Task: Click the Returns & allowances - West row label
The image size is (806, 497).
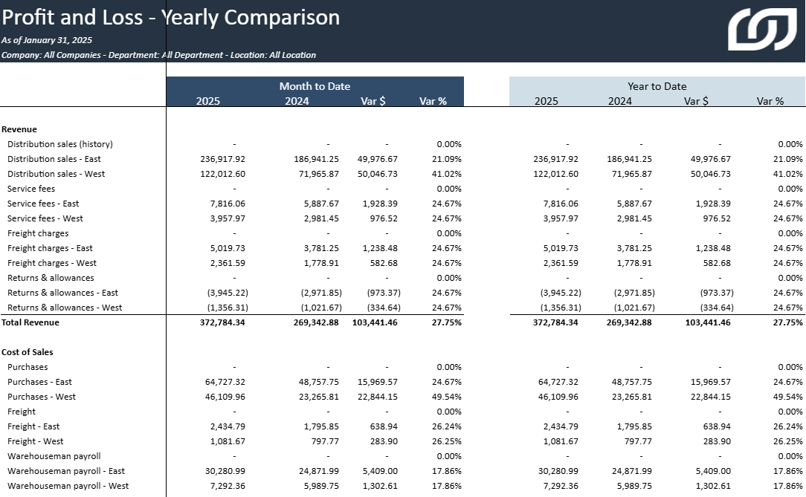Action: click(65, 308)
